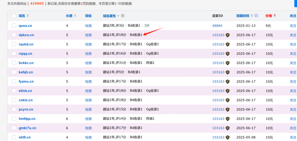This screenshot has height=141, width=297.
Task: Click the enterprise badge in the fyzmu.cn row
Action: [x=228, y=82]
